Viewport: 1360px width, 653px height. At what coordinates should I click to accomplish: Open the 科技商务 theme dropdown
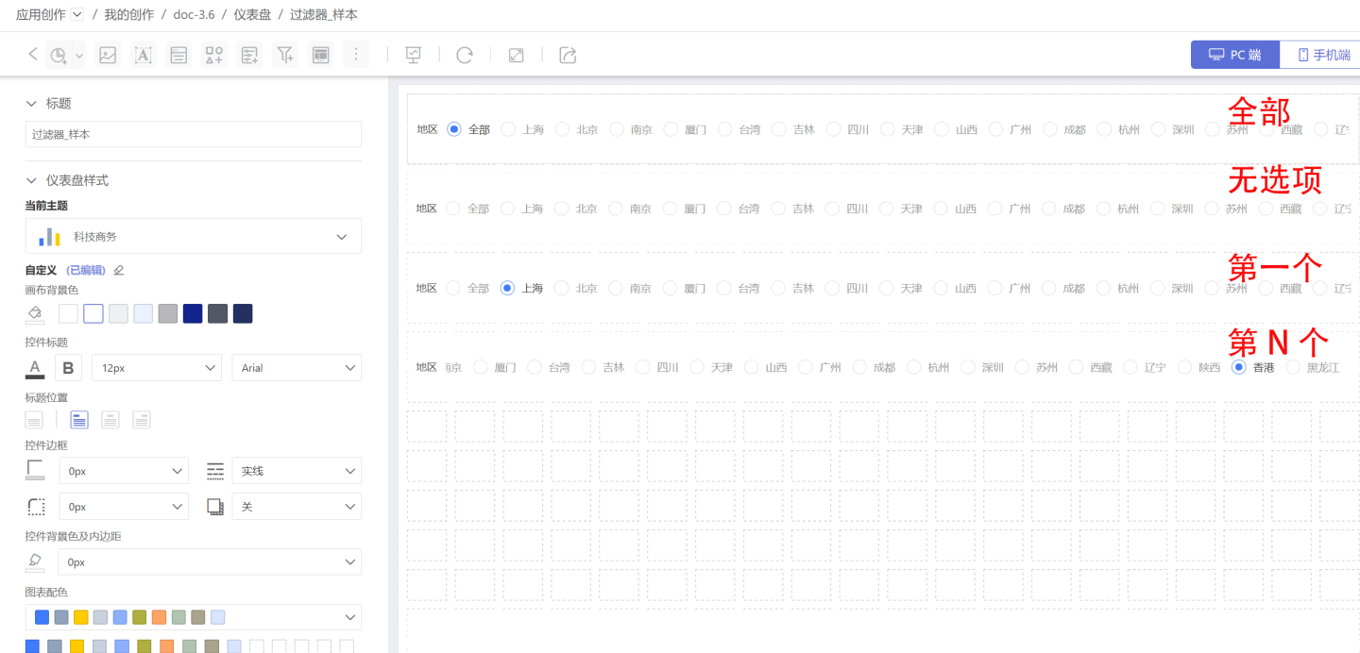pos(193,236)
